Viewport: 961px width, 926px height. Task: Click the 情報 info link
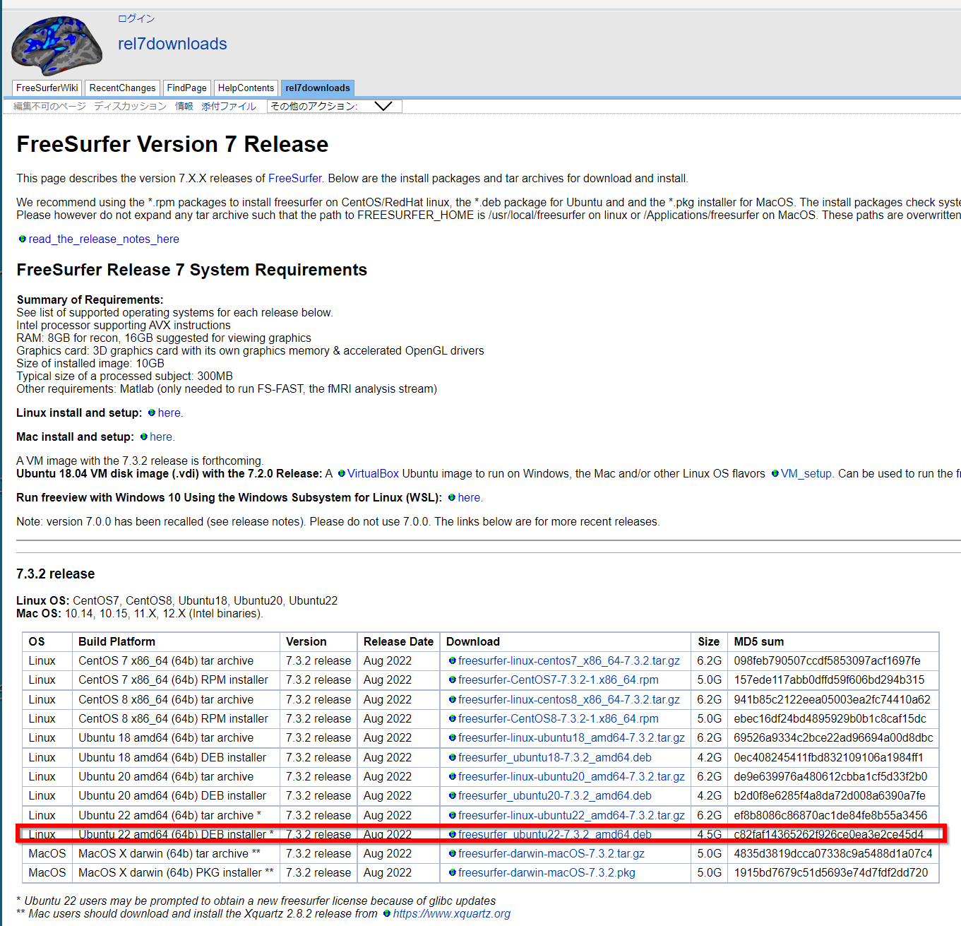[184, 106]
